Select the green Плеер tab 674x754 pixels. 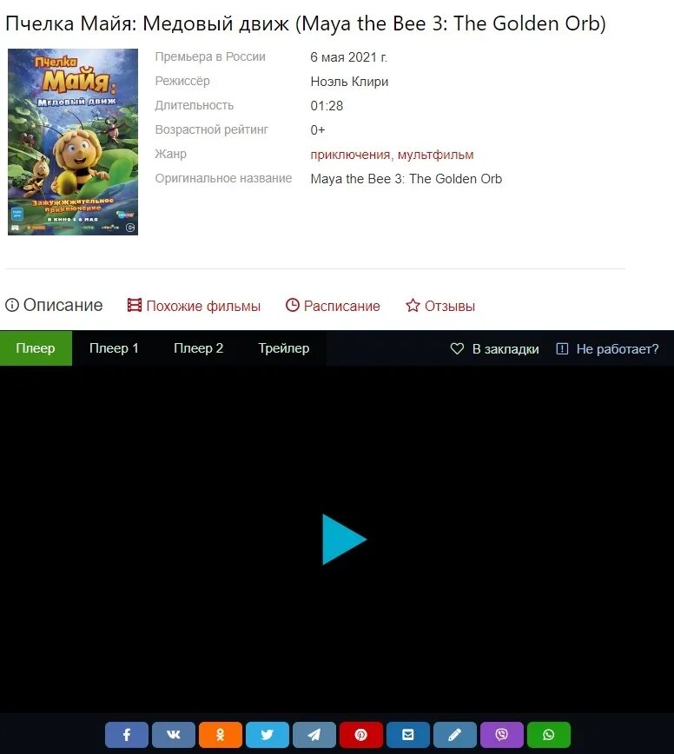[x=36, y=348]
